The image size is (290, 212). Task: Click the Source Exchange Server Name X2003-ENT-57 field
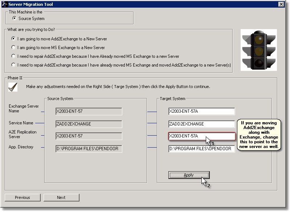pyautogui.click(x=89, y=111)
